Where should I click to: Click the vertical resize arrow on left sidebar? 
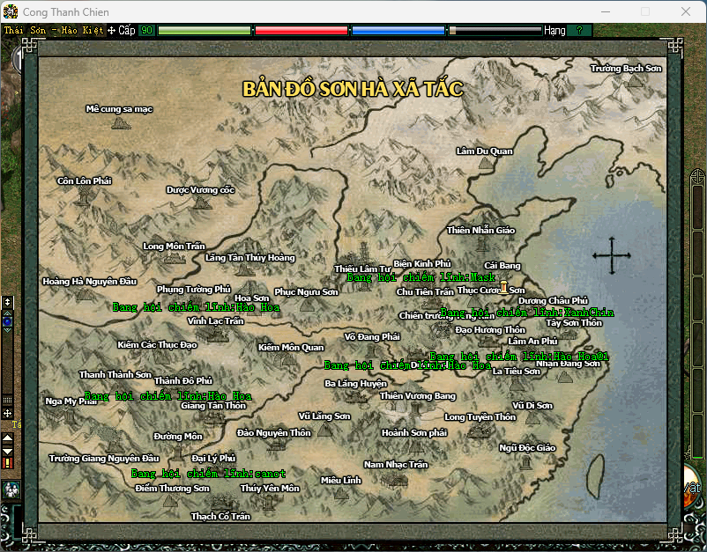8,302
